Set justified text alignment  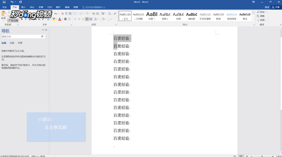tap(87, 19)
